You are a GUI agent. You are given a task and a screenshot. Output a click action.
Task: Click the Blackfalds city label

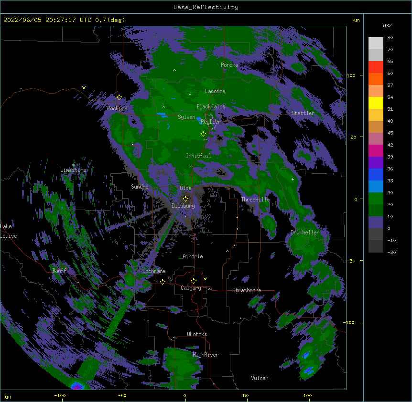tap(211, 106)
